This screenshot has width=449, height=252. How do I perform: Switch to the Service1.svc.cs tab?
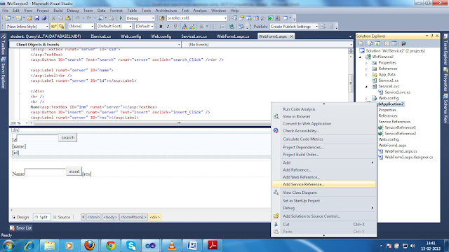coord(194,36)
